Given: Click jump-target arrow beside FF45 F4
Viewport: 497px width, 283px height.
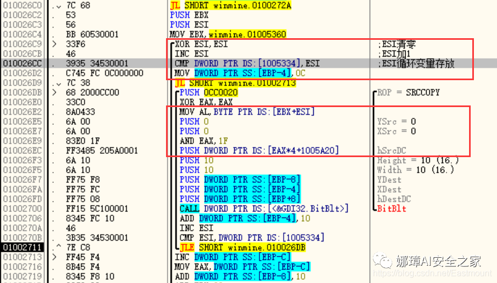Looking at the screenshot, I should pos(54,257).
